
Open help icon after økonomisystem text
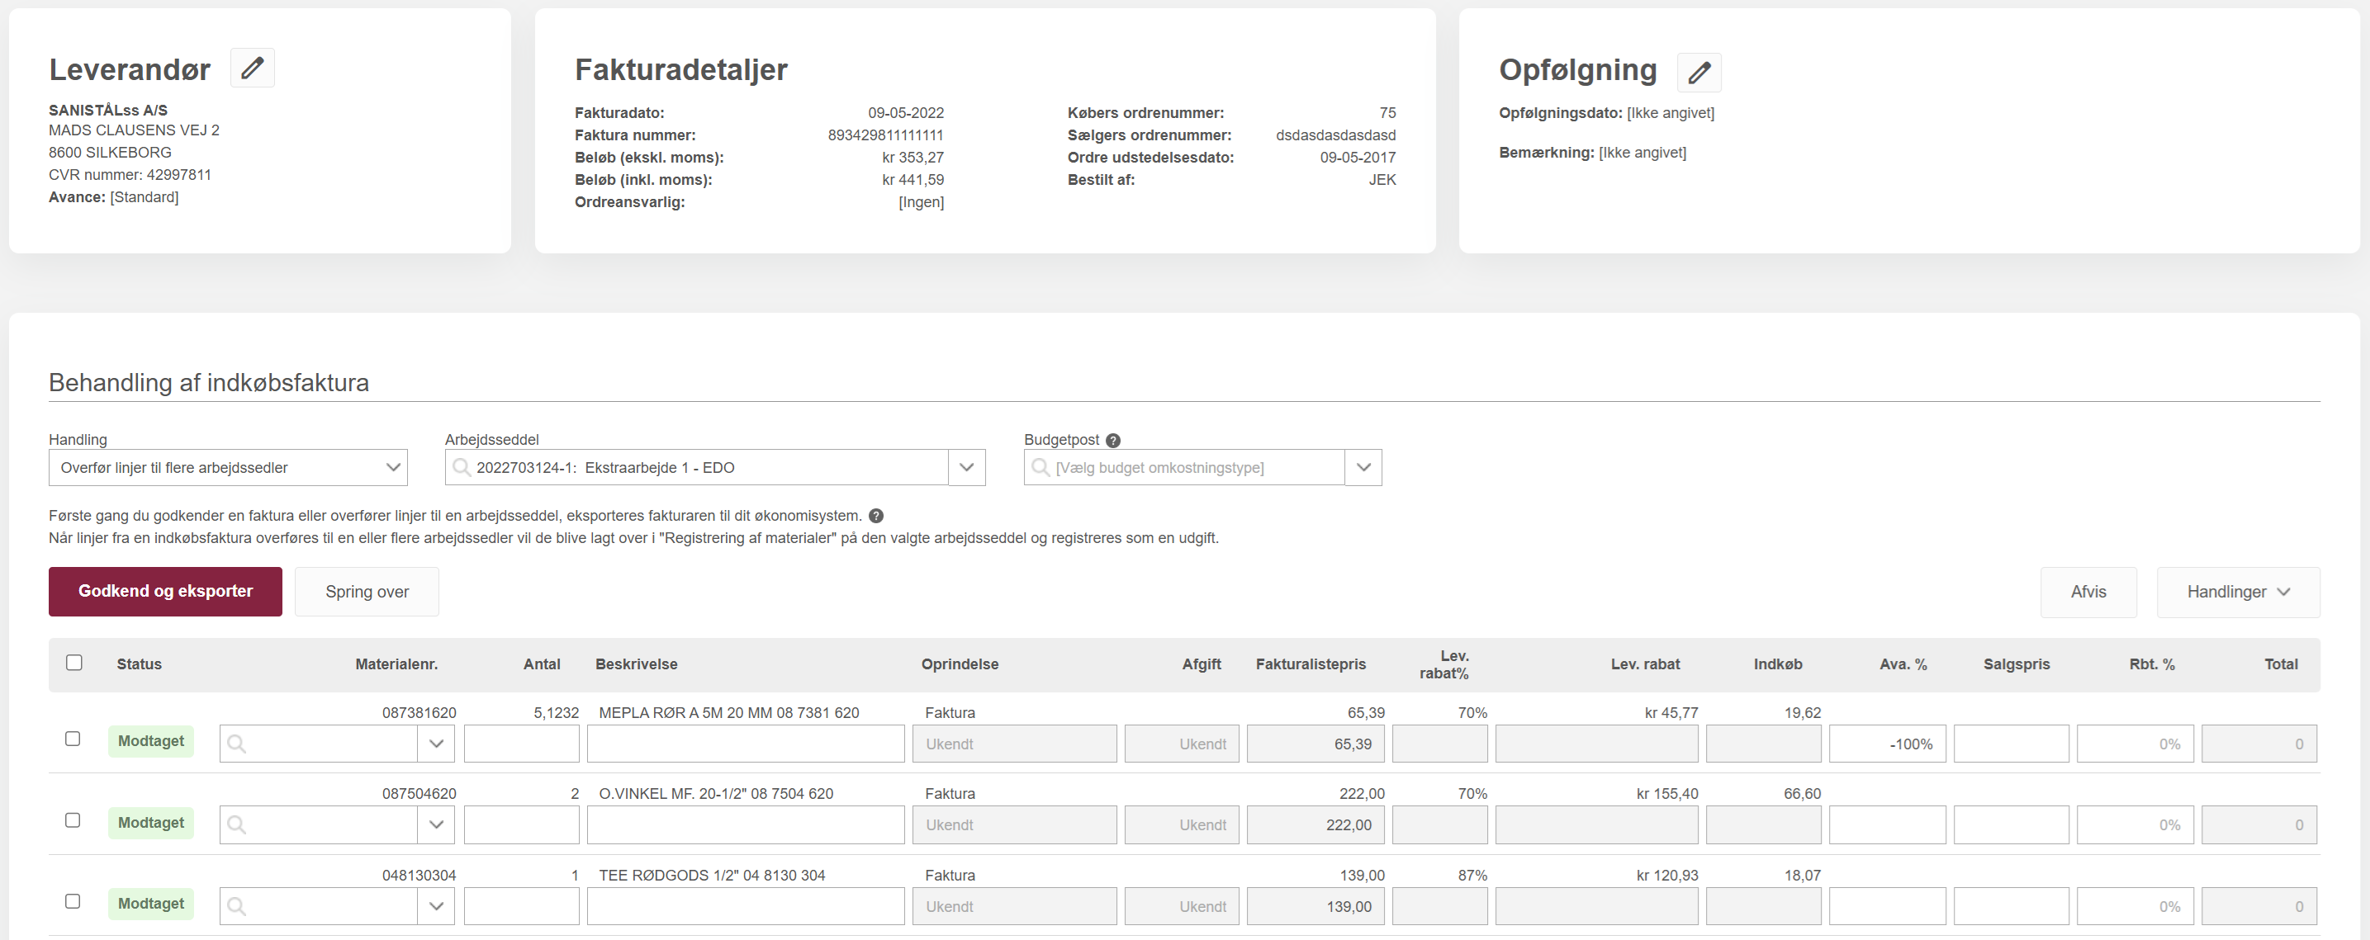coord(876,516)
